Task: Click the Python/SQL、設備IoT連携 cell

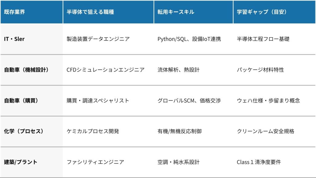Action: (189, 39)
